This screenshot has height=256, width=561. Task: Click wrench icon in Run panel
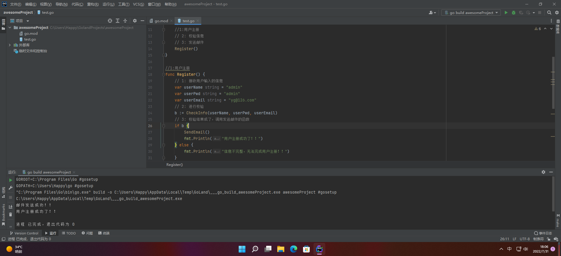pos(11,188)
